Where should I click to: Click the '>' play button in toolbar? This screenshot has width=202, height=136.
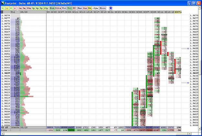coord(3,8)
